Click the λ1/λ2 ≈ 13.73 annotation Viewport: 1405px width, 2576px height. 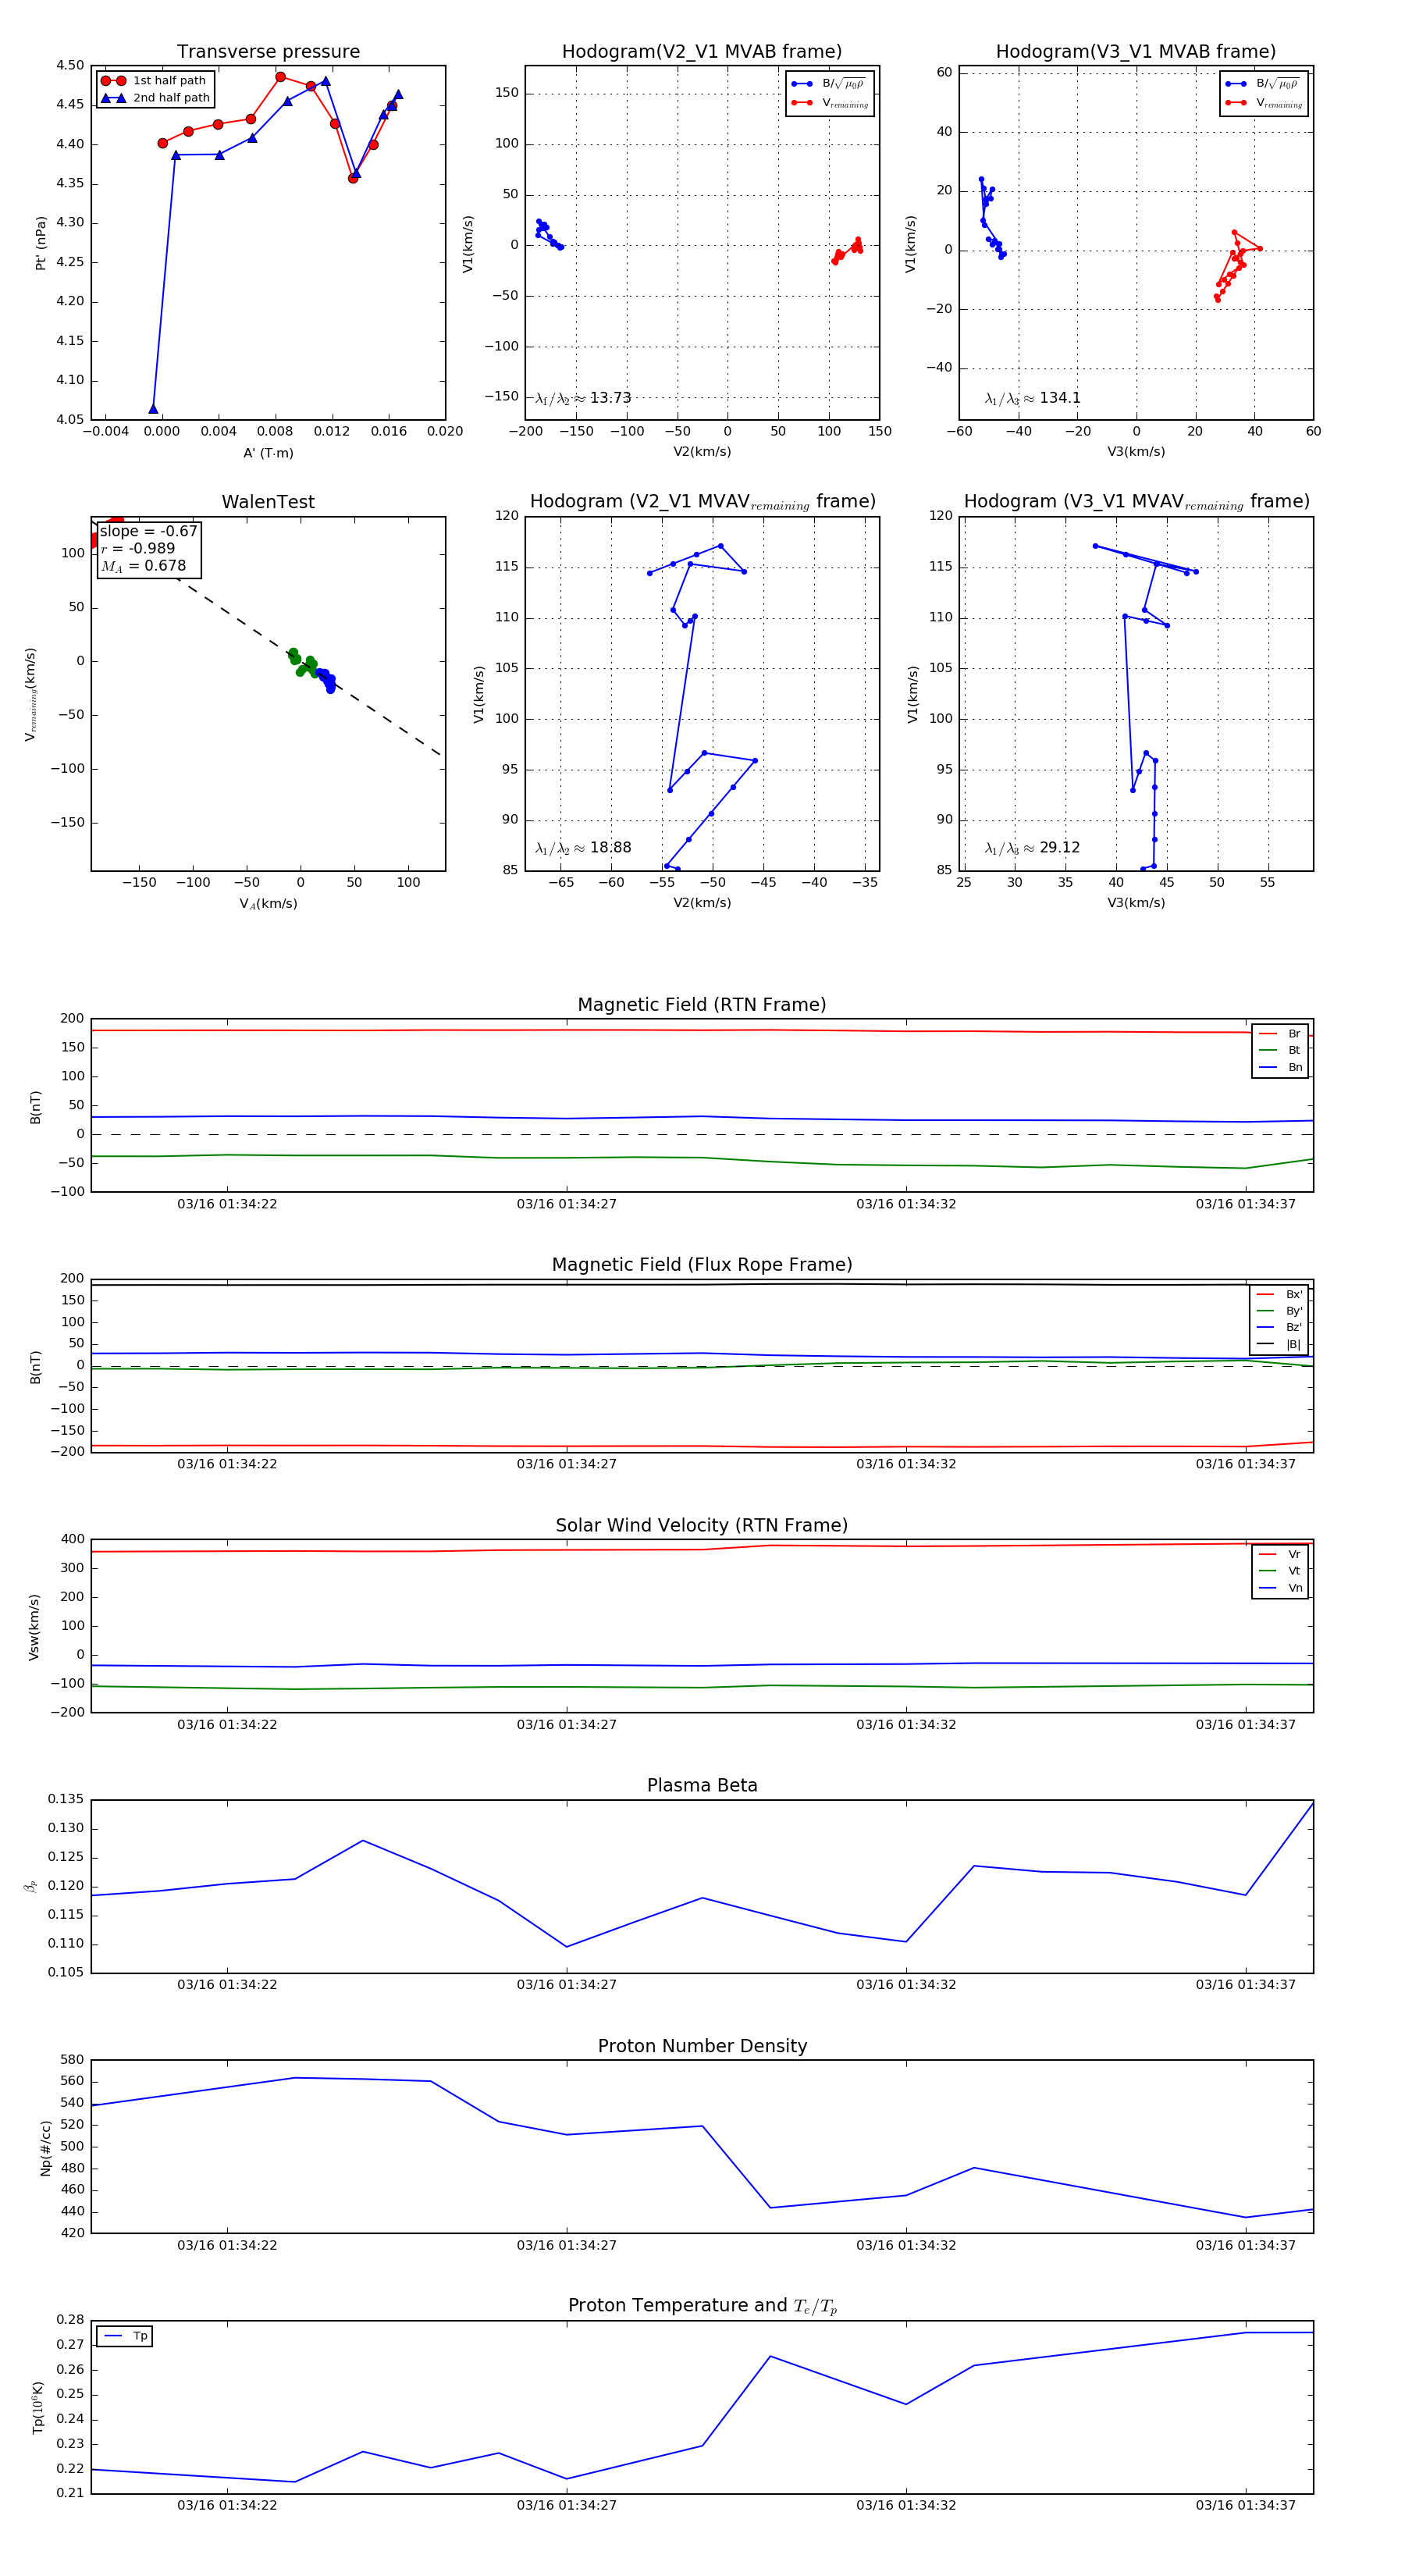pyautogui.click(x=583, y=398)
